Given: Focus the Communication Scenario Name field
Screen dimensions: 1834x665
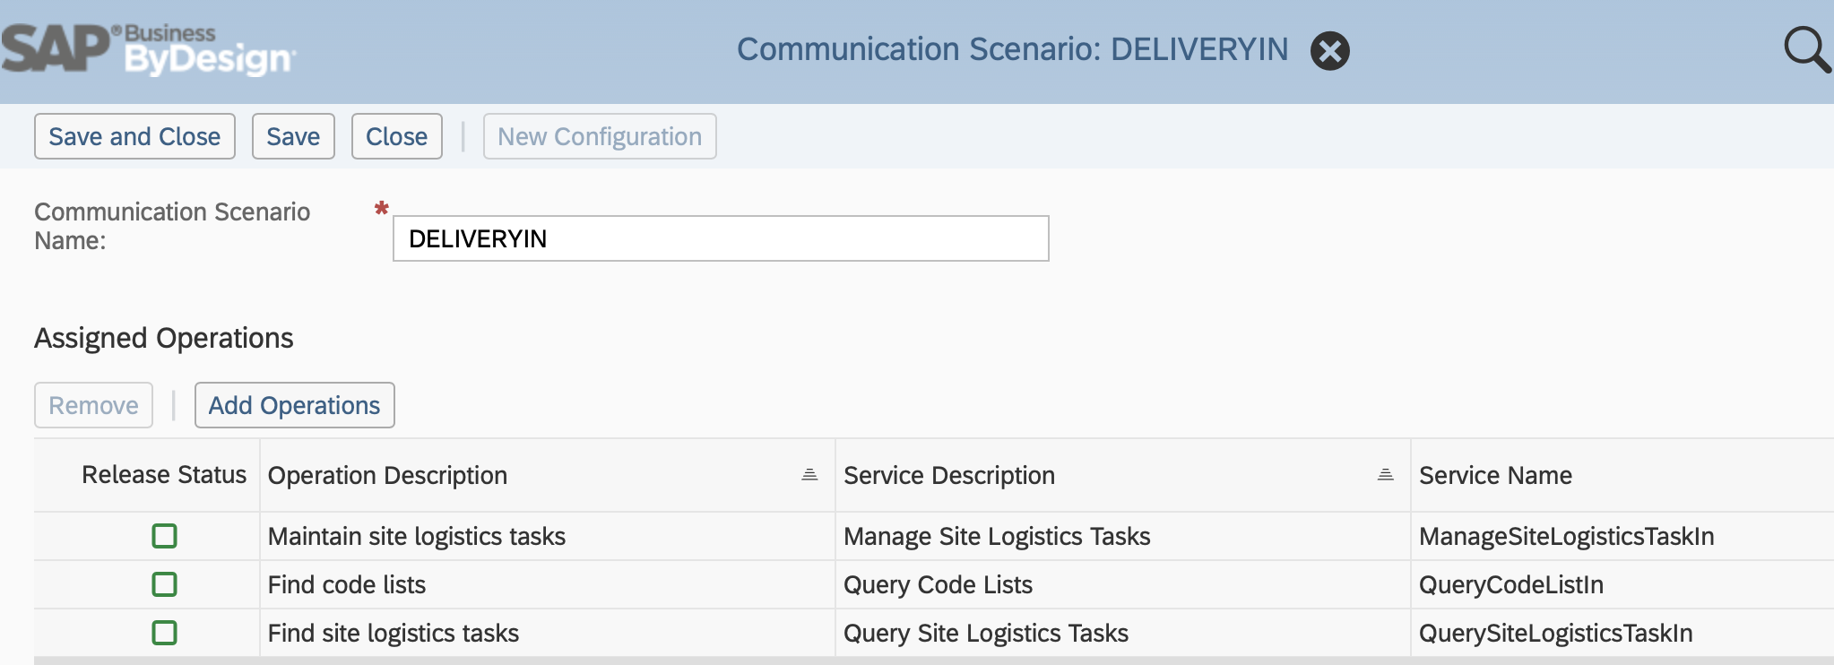Looking at the screenshot, I should tap(721, 238).
